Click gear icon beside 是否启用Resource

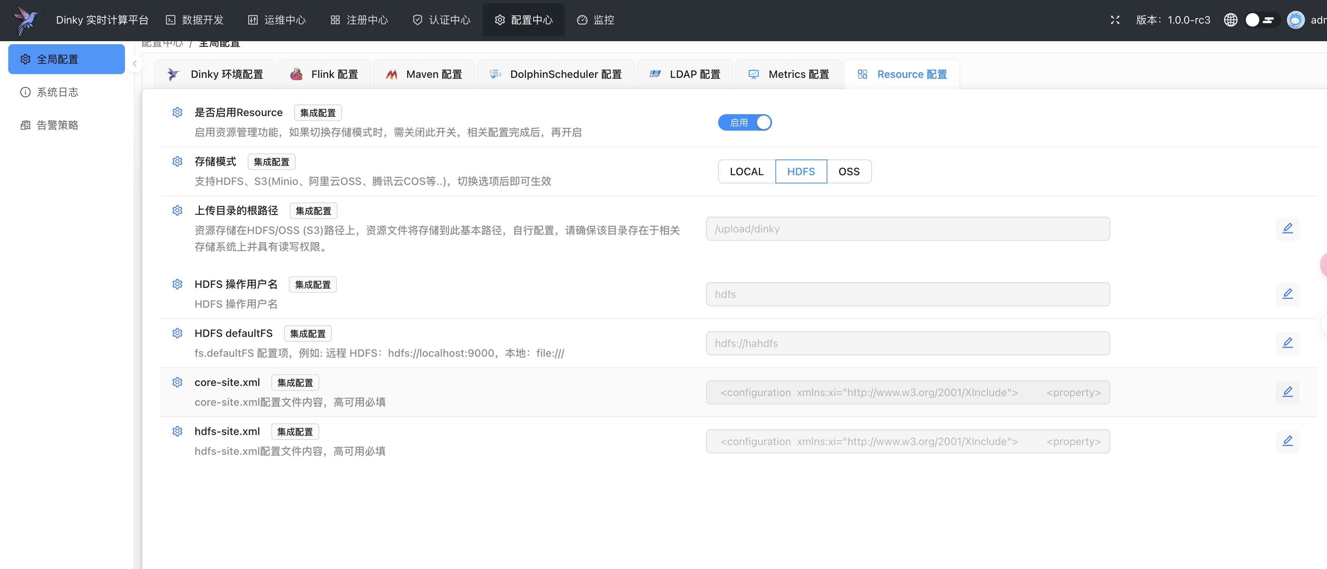click(177, 112)
